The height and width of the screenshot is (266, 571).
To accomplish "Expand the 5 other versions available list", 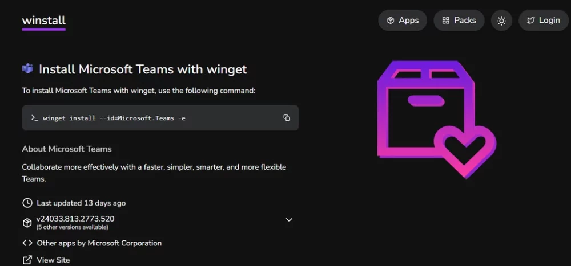I will (72, 227).
